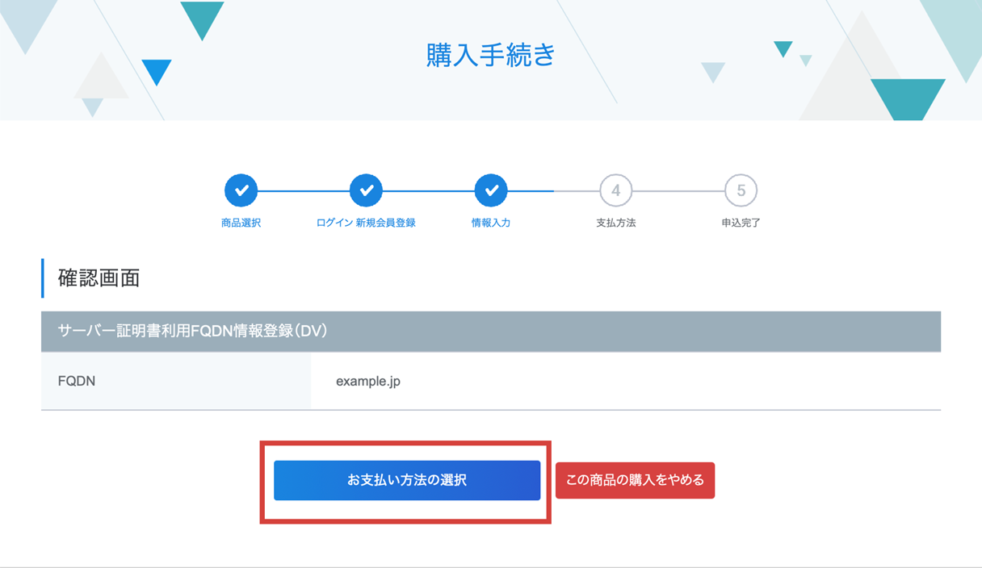Click the 支払方法 step label
This screenshot has height=568, width=982.
(x=616, y=223)
